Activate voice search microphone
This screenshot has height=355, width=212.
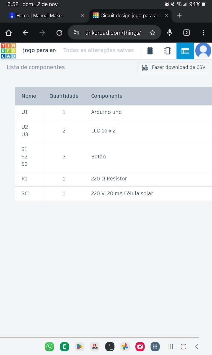170,33
